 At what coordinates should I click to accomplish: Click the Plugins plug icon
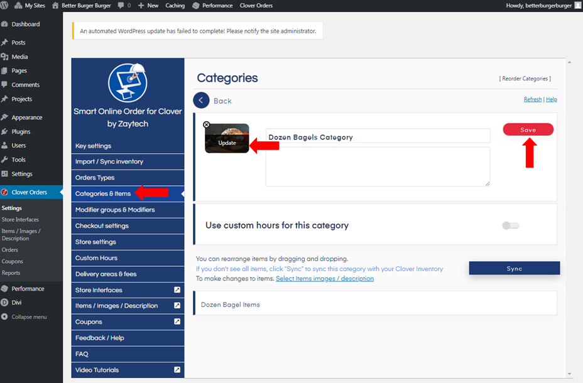(4, 131)
